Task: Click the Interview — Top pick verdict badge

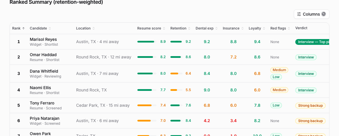Action: point(312,42)
